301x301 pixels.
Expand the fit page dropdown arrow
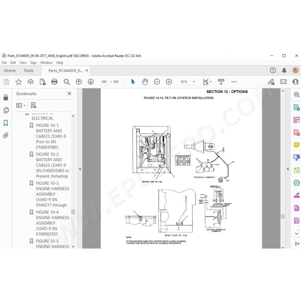[211, 82]
